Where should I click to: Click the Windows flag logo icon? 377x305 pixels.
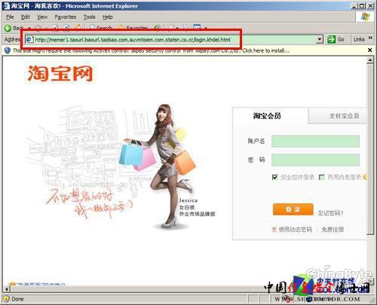(x=365, y=17)
